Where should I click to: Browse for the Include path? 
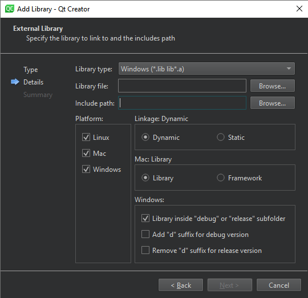(x=272, y=103)
